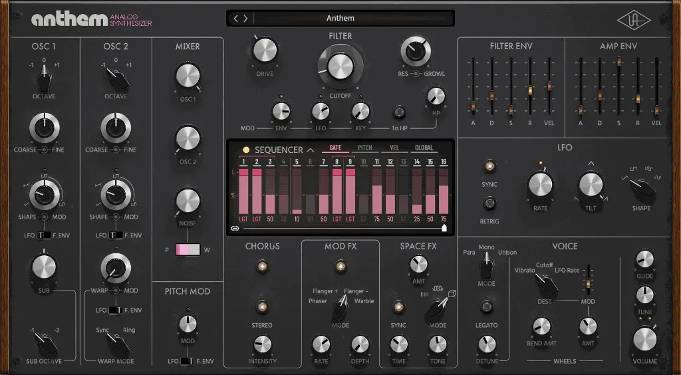Click the OSC 2 Shape knob
Screen dimensions: 681x375
pyautogui.click(x=116, y=194)
